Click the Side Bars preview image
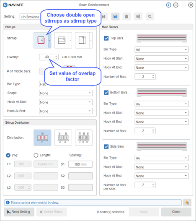196x221 pixels. tap(162, 147)
